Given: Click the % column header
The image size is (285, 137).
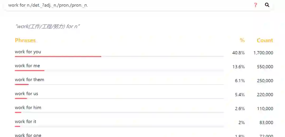Looking at the screenshot, I should [x=242, y=40].
